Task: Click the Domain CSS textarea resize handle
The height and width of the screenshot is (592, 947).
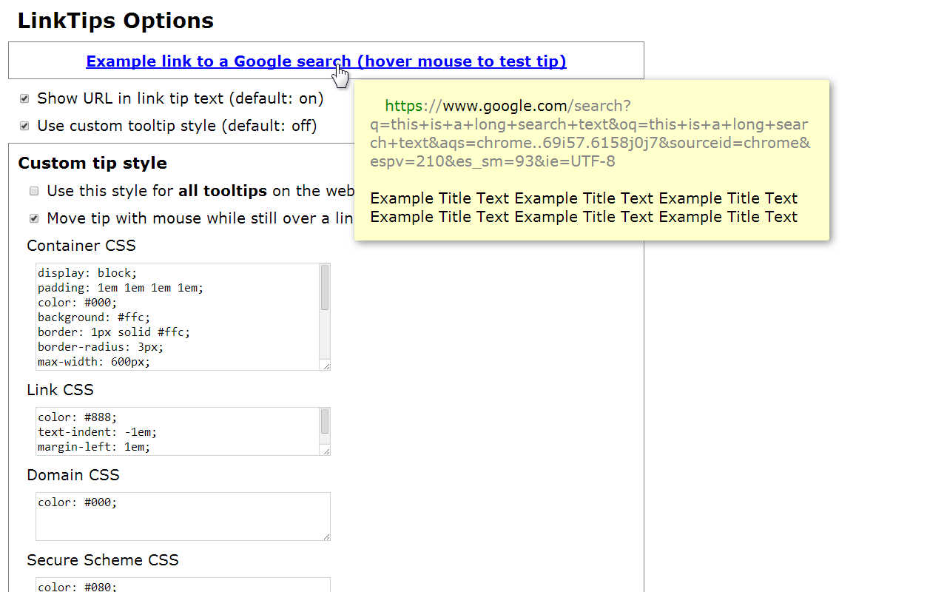Action: click(x=326, y=536)
